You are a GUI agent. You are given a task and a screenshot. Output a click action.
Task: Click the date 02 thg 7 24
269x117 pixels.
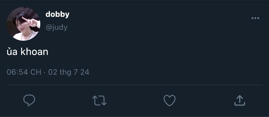click(69, 72)
